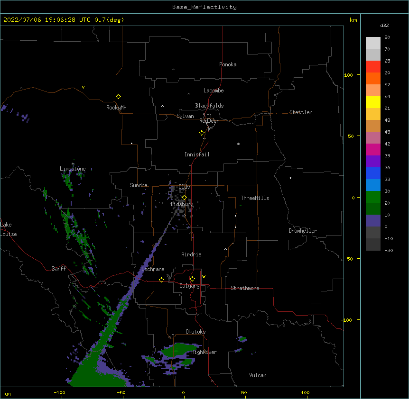Image resolution: width=409 pixels, height=399 pixels.
Task: Click the yellow diamond marker above Calgary
Action: pyautogui.click(x=192, y=279)
